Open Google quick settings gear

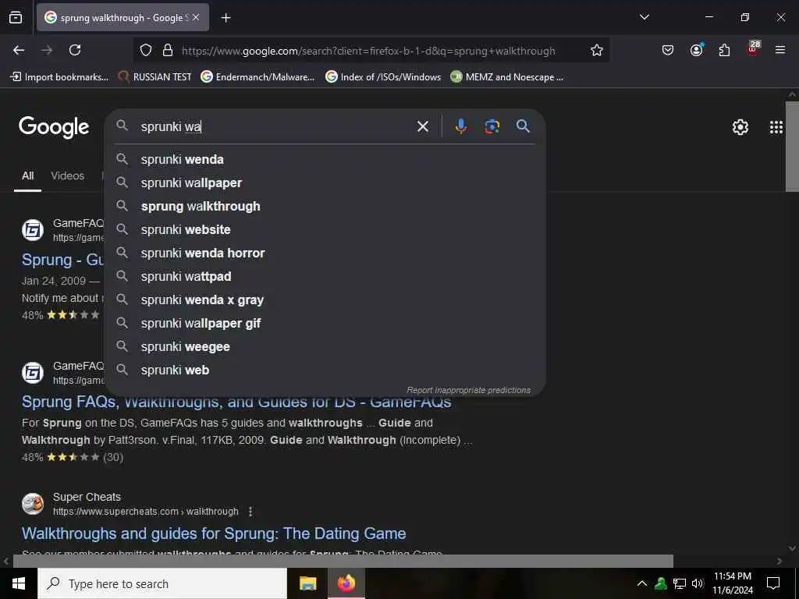tap(740, 127)
